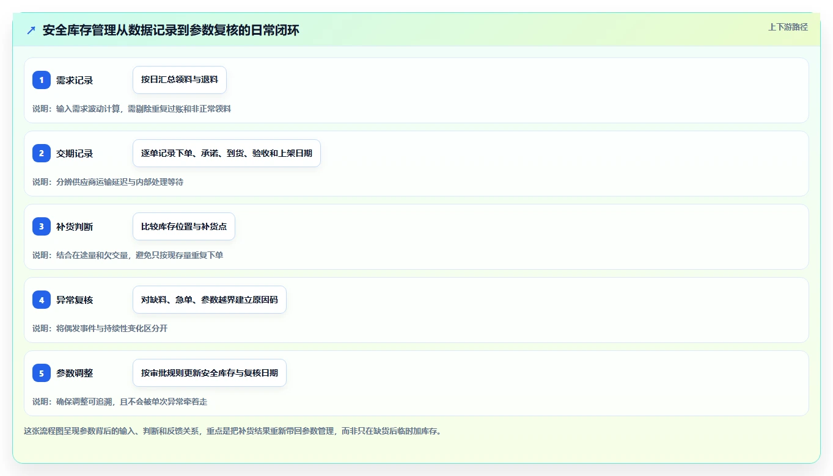Click the 参数调整 step label

(x=75, y=373)
